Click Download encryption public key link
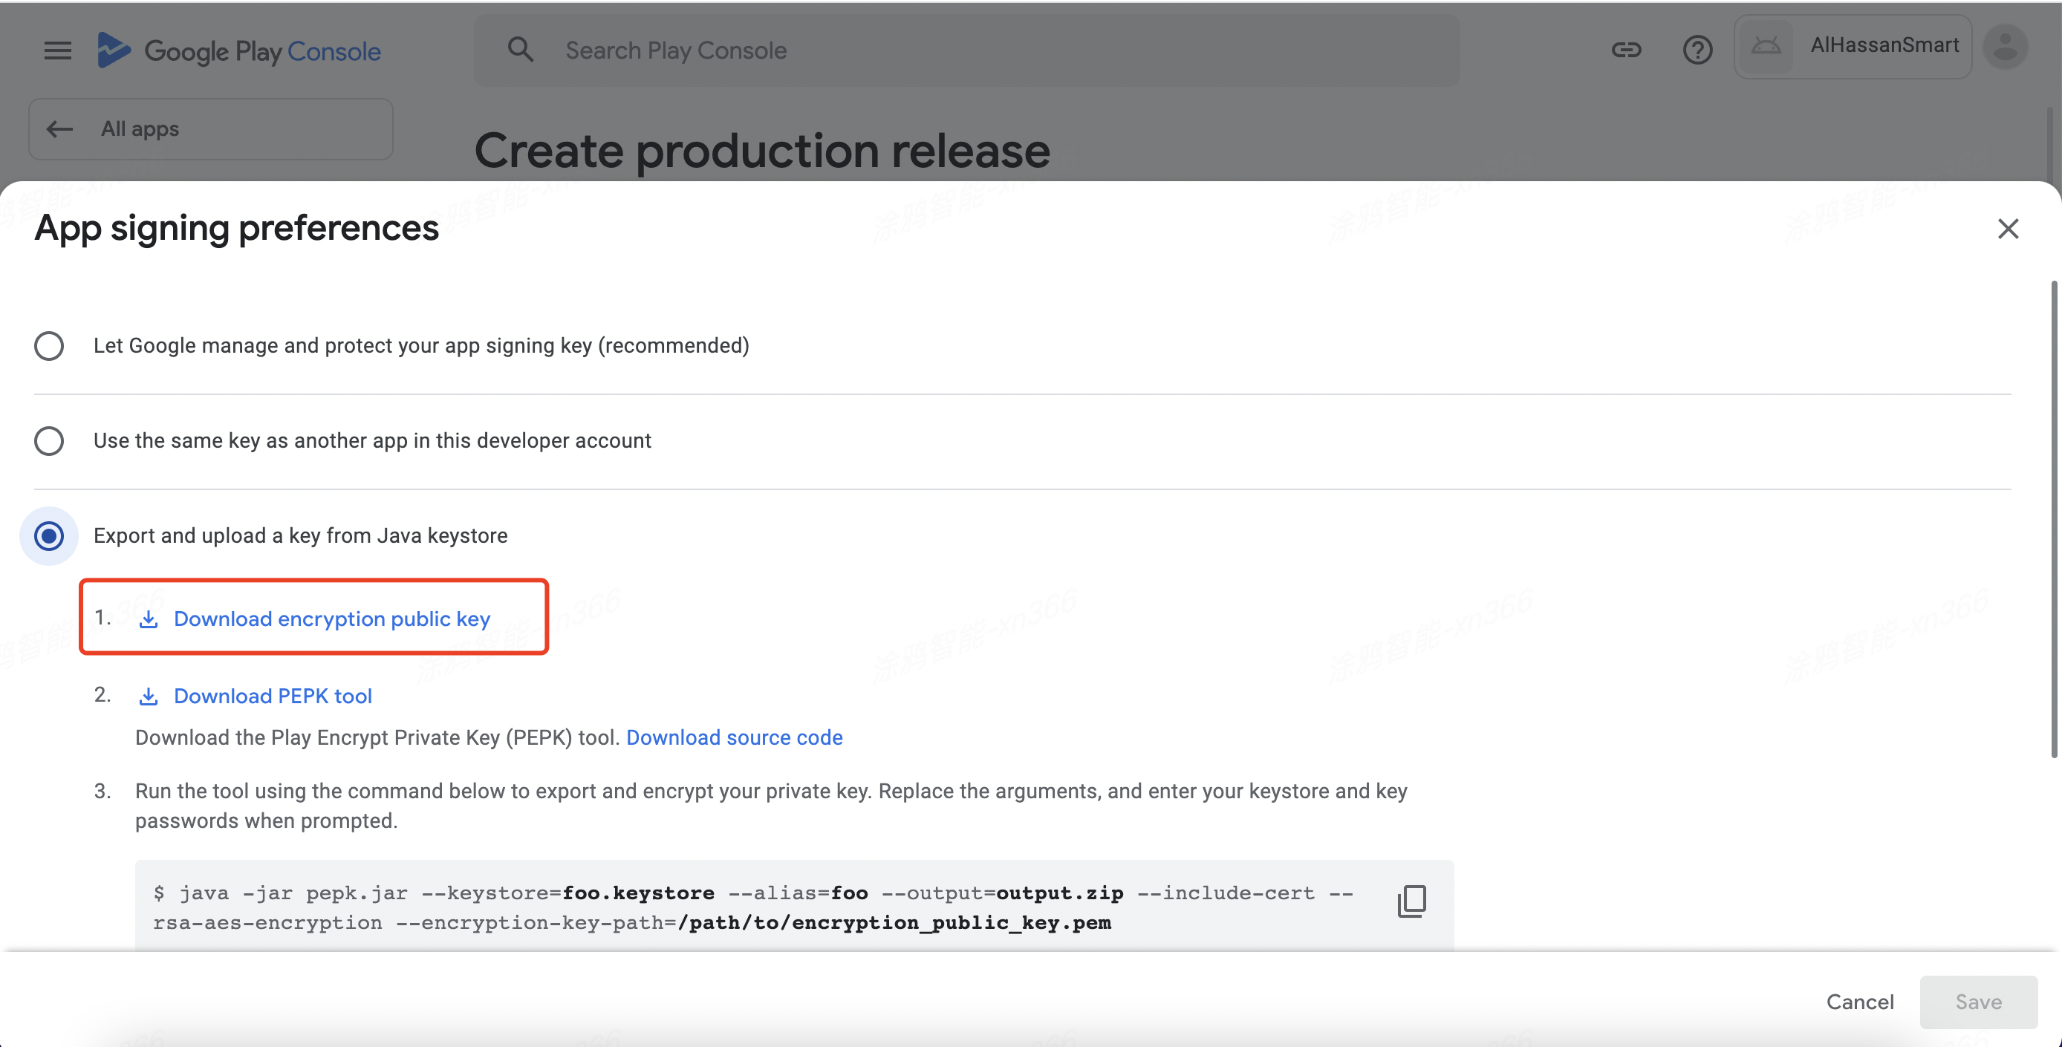Image resolution: width=2062 pixels, height=1047 pixels. 331,619
